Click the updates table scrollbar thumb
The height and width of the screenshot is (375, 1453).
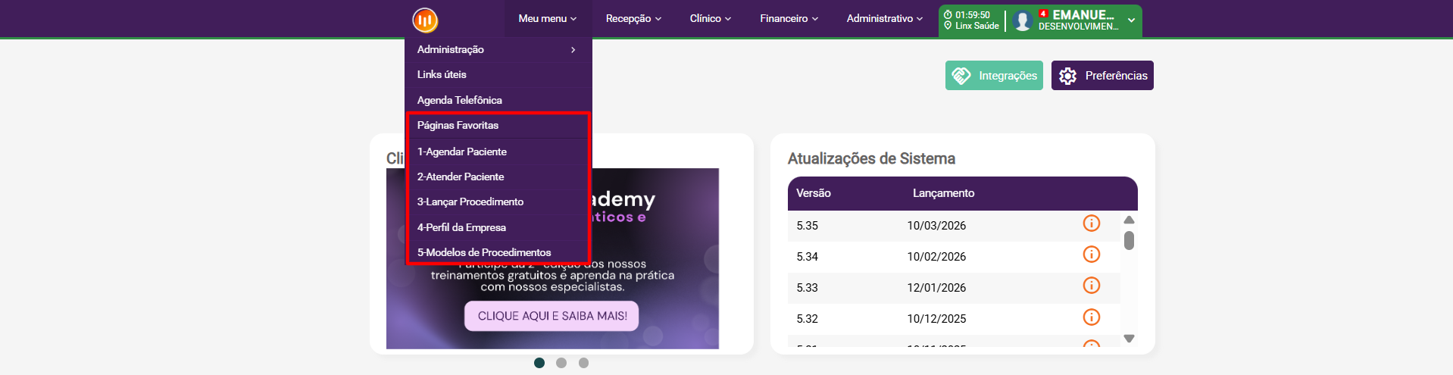tap(1129, 240)
